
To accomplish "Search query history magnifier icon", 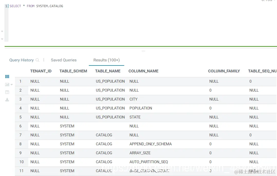I will 37,60.
